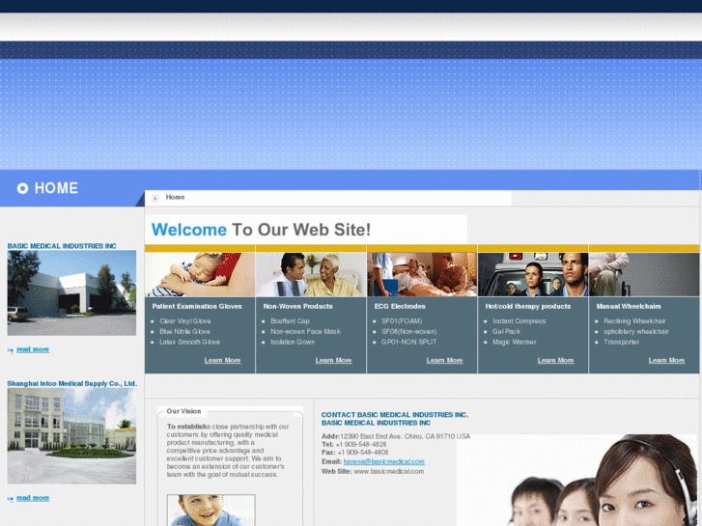The width and height of the screenshot is (702, 526).
Task: Click the Home breadcrumb link
Action: 175,197
